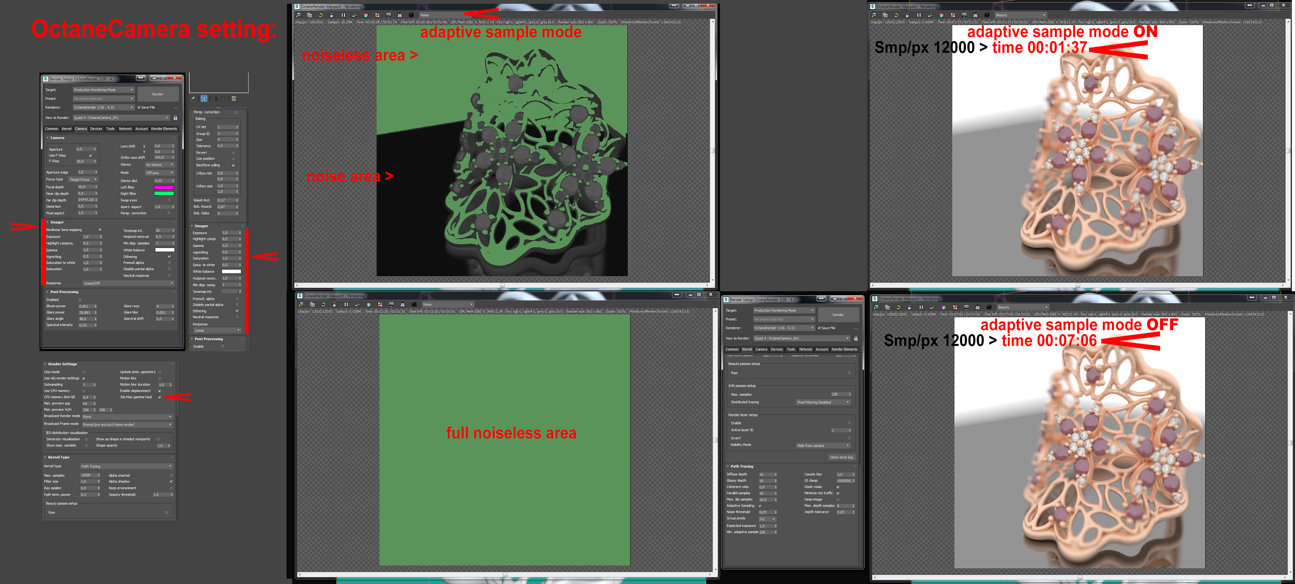The height and width of the screenshot is (584, 1295).
Task: Pause rendering in top-left Octane viewport
Action: tap(343, 15)
